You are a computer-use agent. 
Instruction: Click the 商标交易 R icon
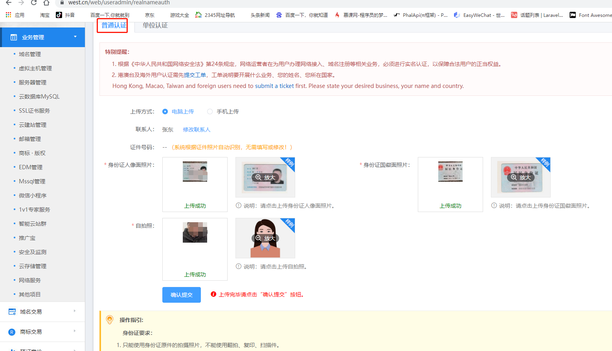click(x=12, y=332)
